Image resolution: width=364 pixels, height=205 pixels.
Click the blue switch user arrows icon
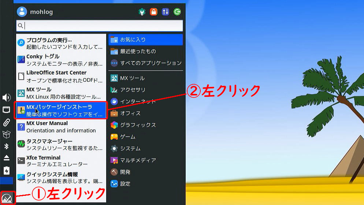tap(165, 12)
